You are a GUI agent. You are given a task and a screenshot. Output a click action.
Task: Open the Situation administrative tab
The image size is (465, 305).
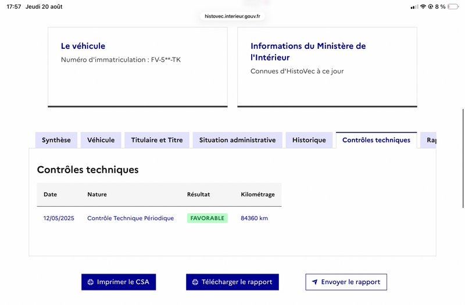point(238,140)
